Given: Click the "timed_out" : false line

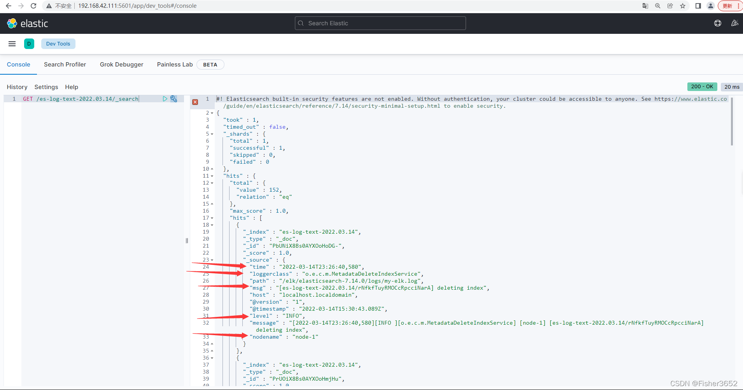Looking at the screenshot, I should [x=256, y=127].
